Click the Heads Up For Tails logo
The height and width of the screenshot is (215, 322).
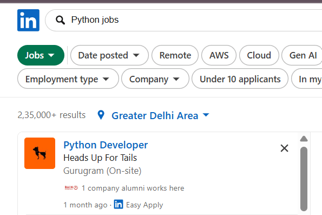40,153
